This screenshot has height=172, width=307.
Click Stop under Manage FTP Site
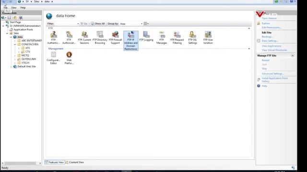click(x=264, y=69)
